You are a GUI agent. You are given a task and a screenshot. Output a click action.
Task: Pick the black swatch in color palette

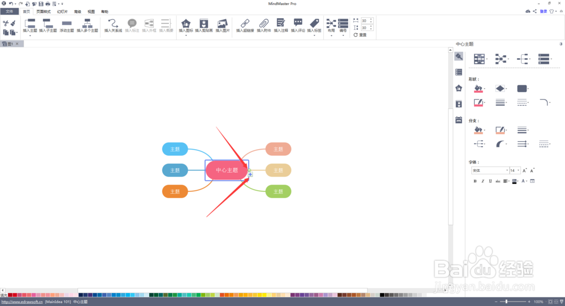tap(382, 295)
